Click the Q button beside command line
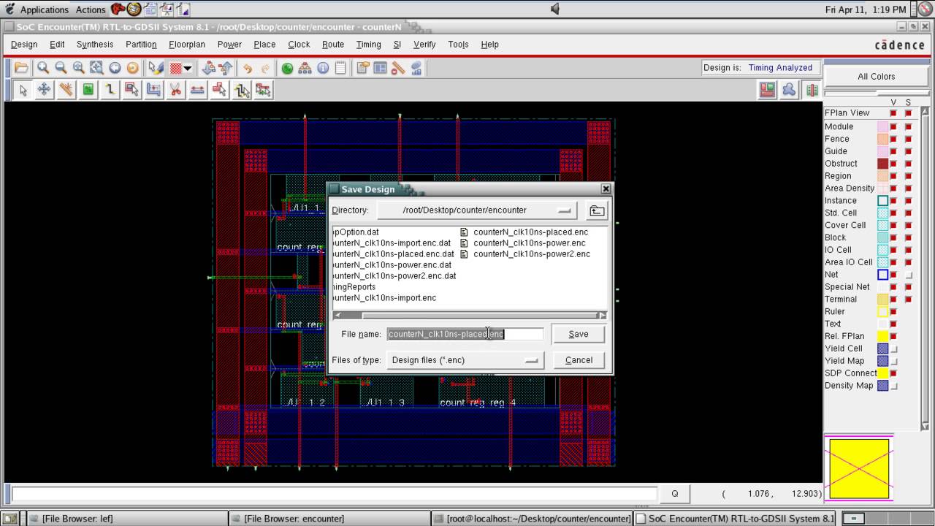Viewport: 935px width, 526px height. pyautogui.click(x=674, y=494)
